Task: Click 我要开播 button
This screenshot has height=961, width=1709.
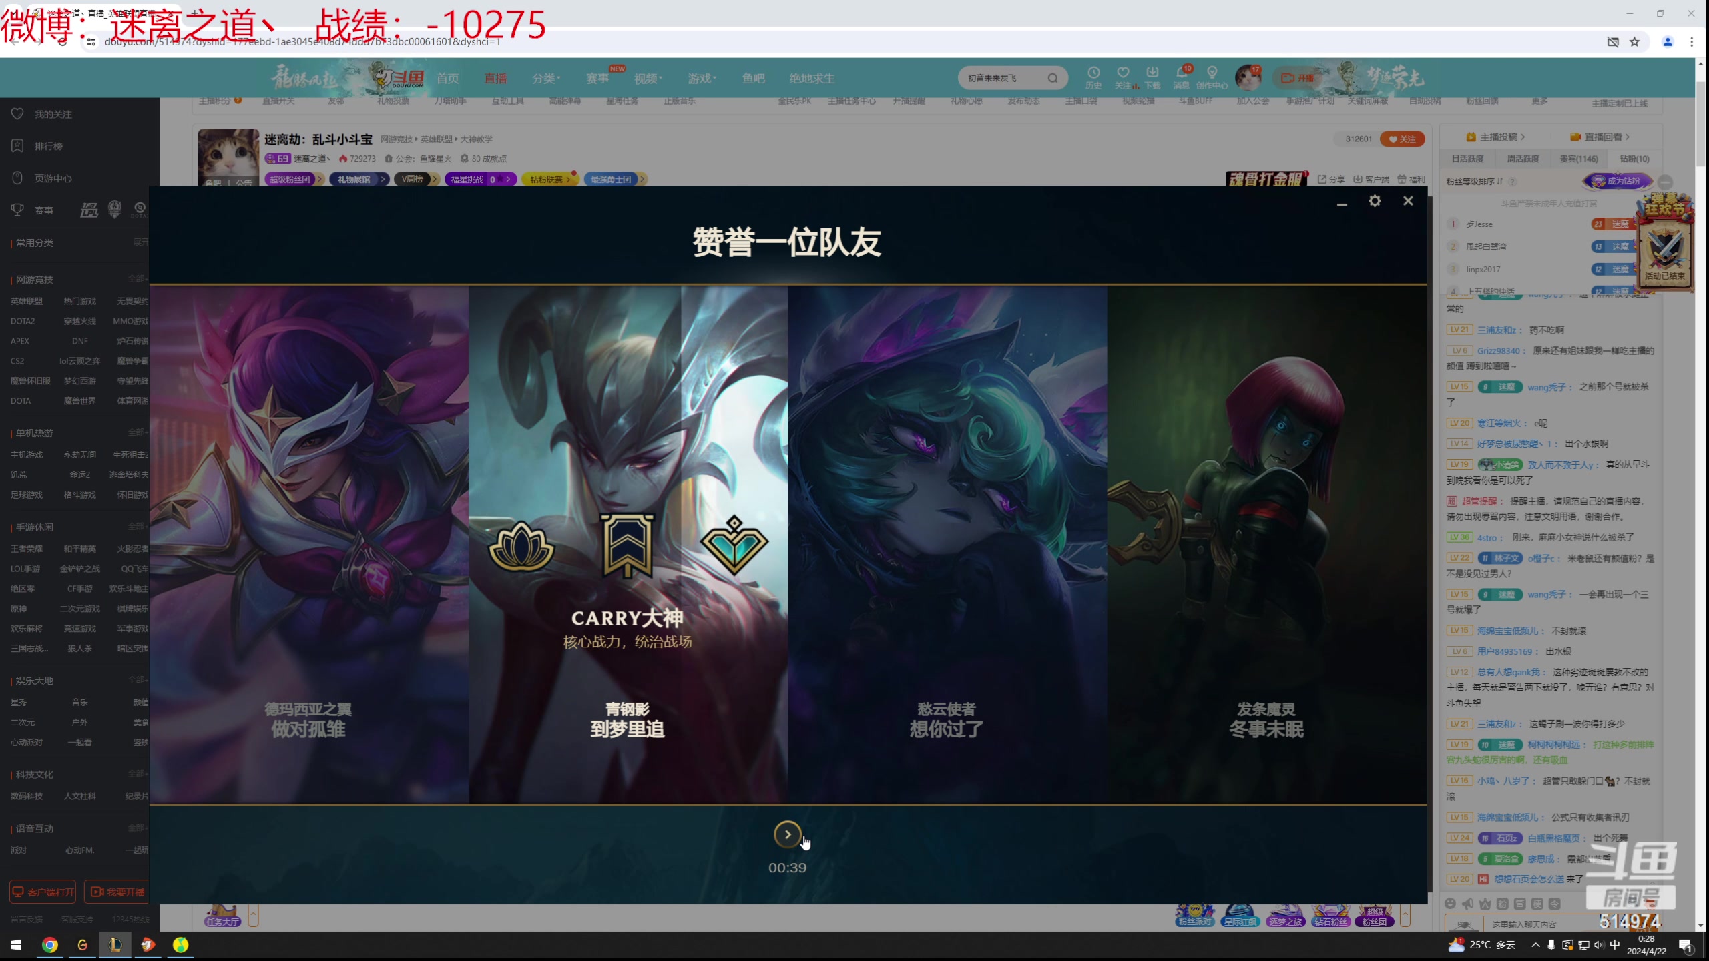Action: [117, 892]
